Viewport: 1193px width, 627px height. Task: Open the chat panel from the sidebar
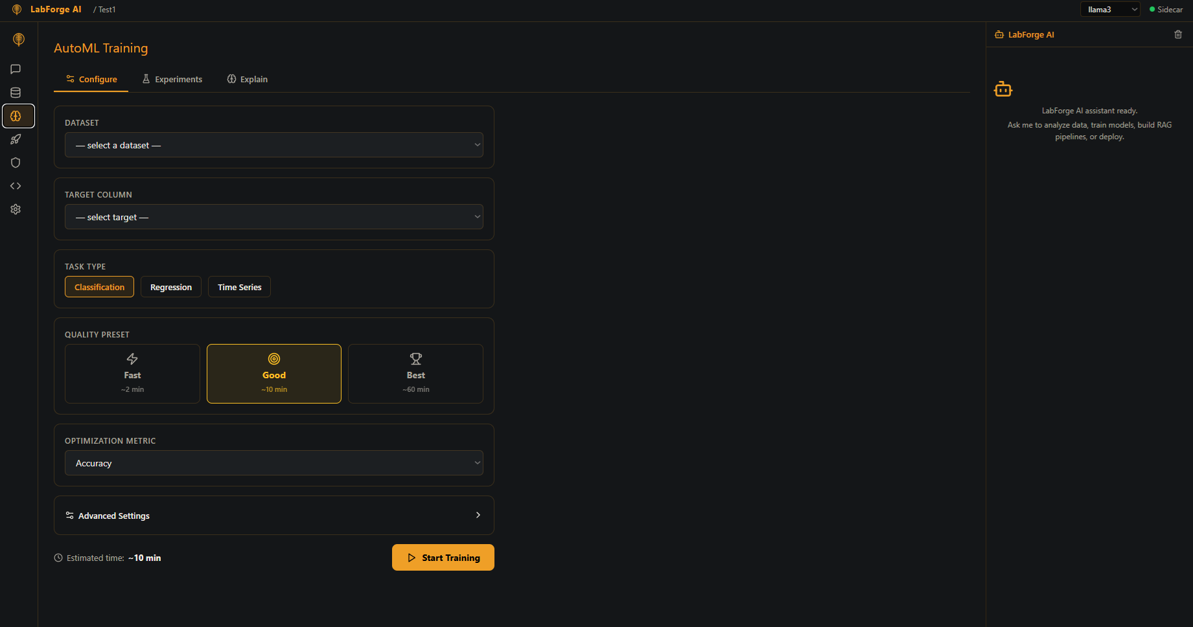16,69
